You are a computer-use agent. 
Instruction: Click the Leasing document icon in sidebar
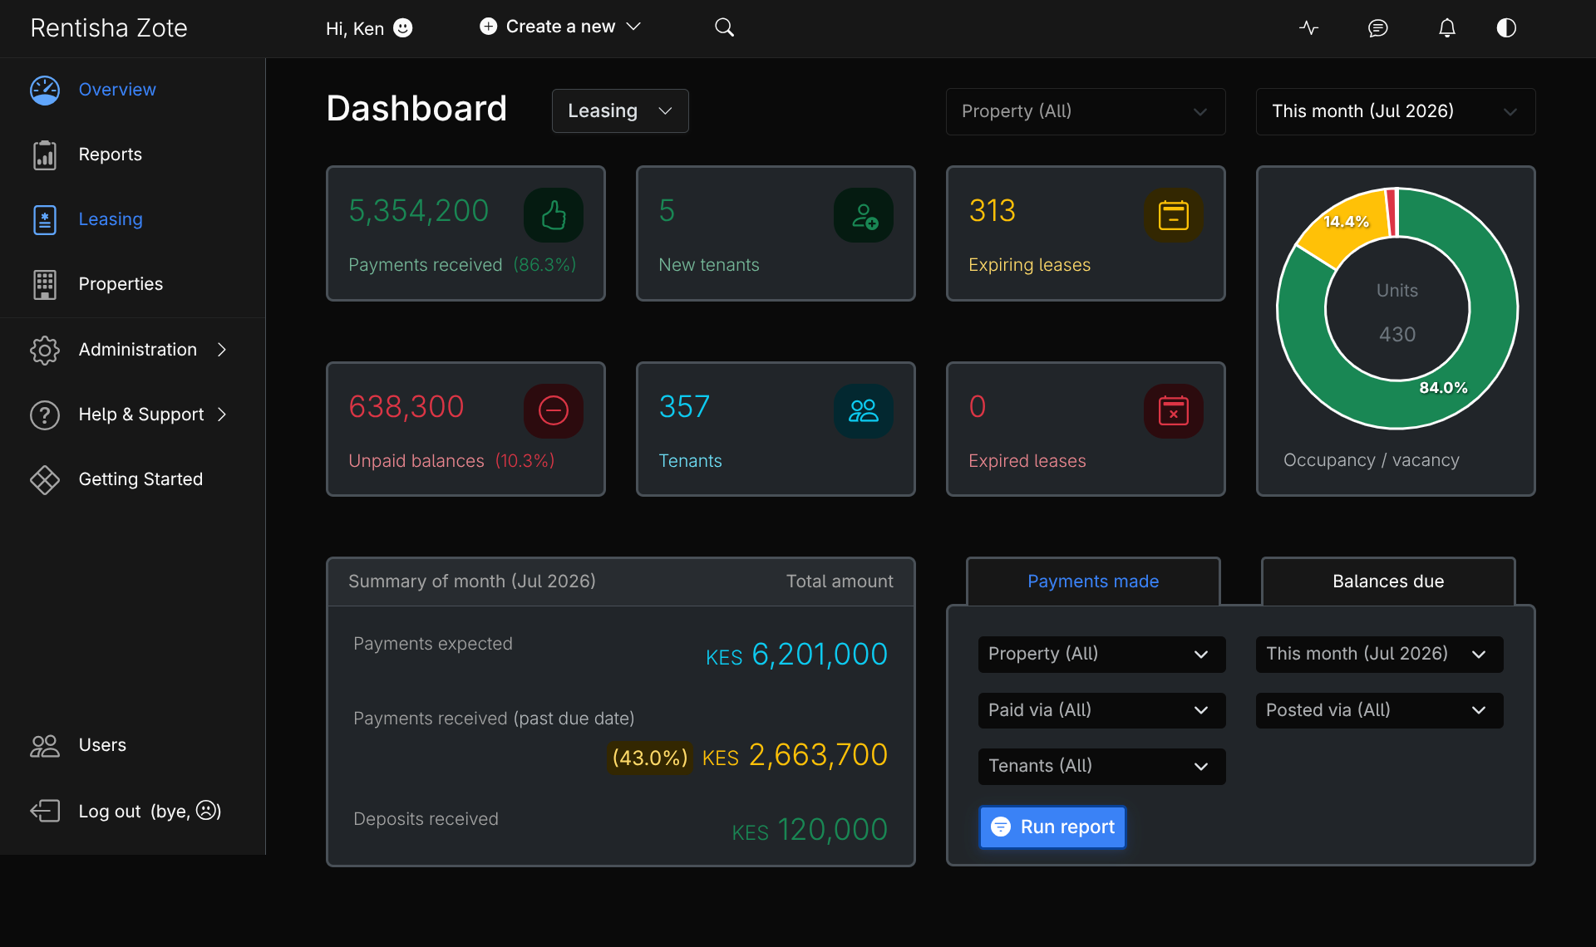click(45, 219)
